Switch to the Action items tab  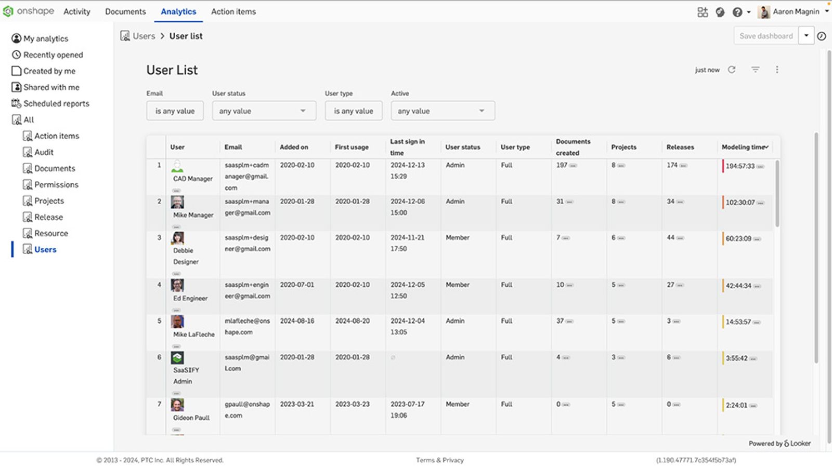click(x=233, y=11)
